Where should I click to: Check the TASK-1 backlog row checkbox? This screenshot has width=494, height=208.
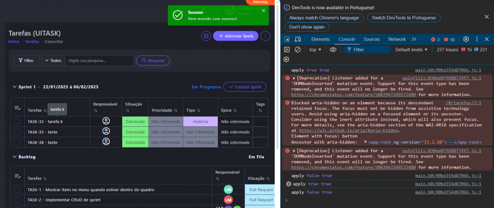coord(17,190)
